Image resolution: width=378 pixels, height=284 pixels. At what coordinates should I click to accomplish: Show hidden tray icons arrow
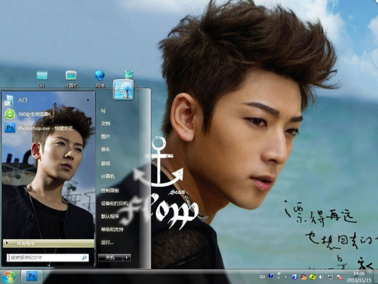(x=286, y=277)
